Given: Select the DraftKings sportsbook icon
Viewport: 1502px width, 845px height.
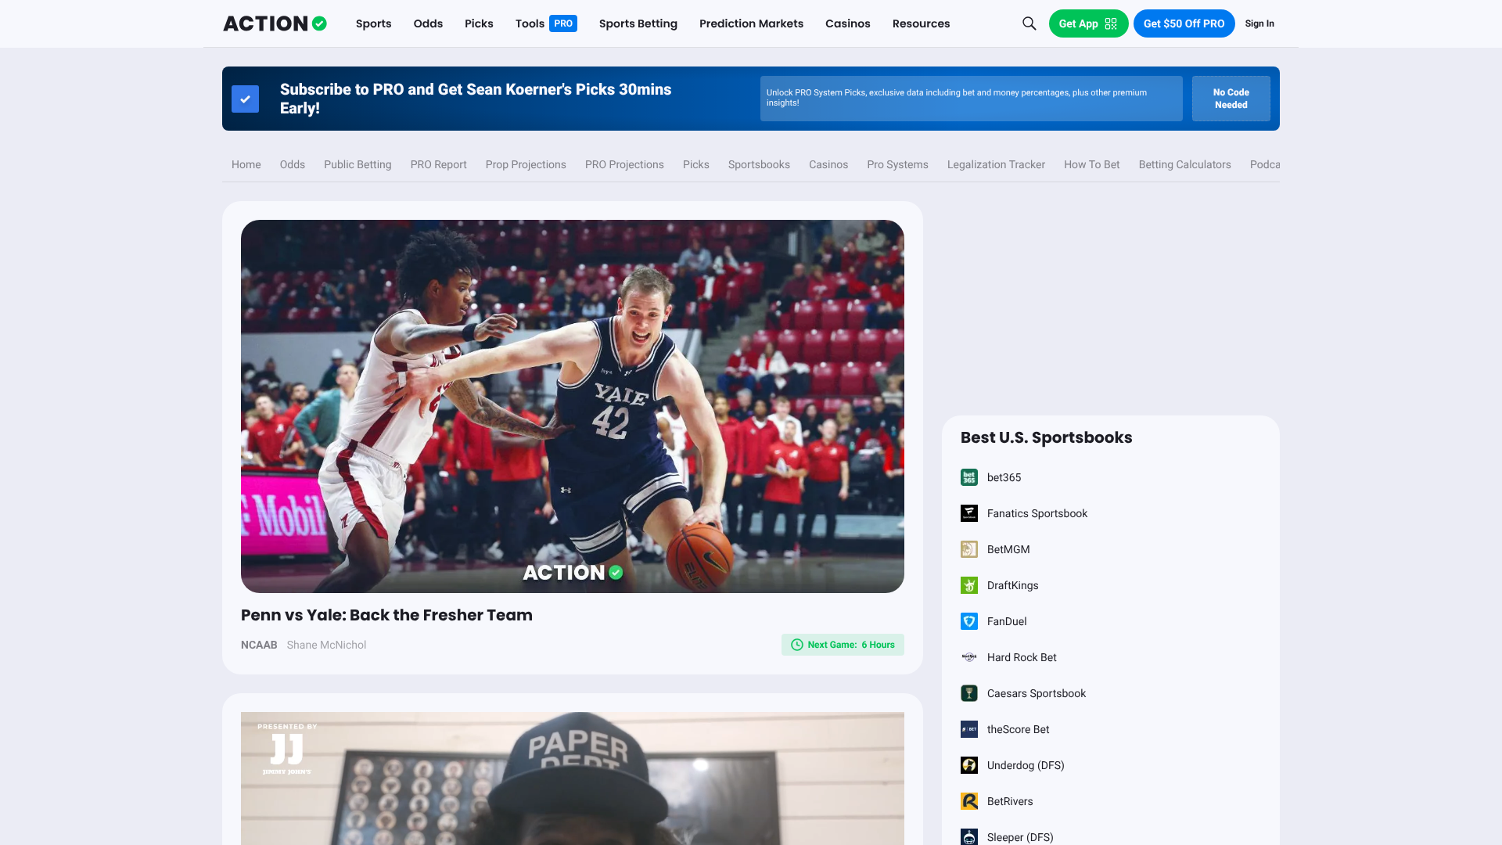Looking at the screenshot, I should [969, 585].
